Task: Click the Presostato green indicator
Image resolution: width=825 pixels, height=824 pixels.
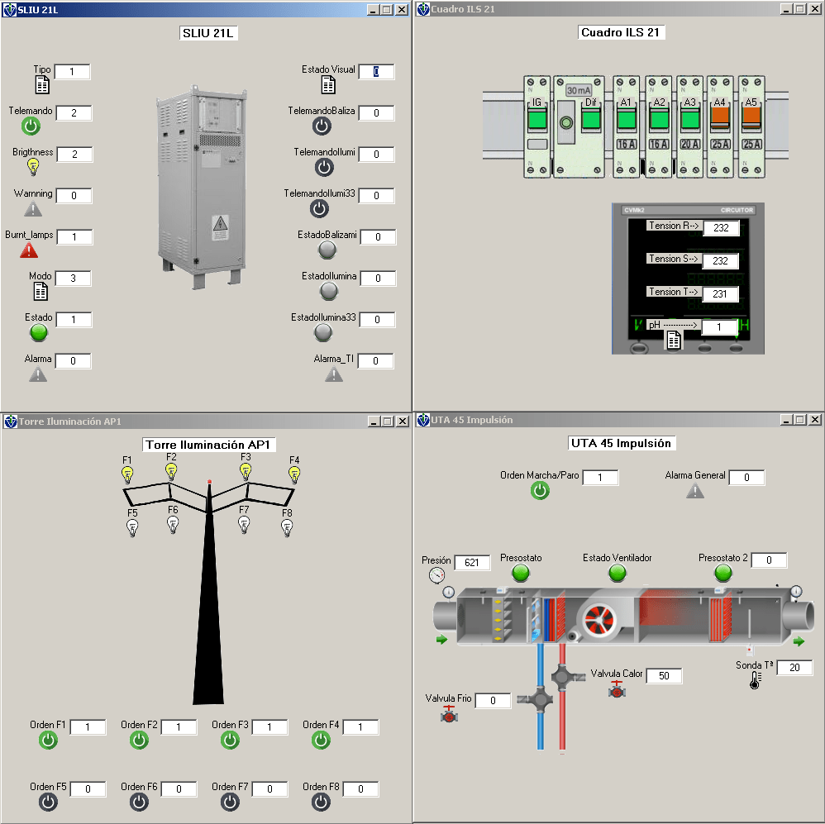Action: coord(521,573)
